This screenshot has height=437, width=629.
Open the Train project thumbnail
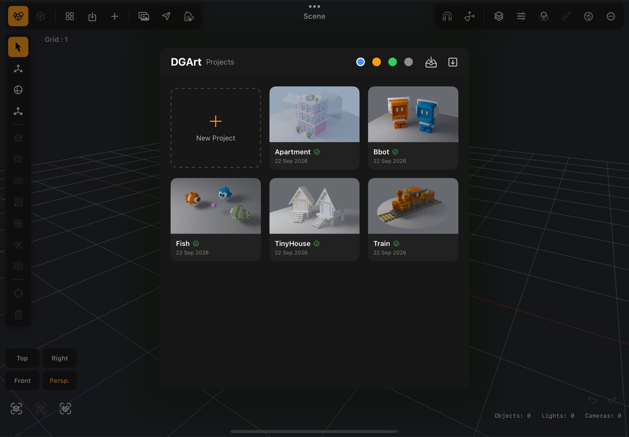pos(413,206)
